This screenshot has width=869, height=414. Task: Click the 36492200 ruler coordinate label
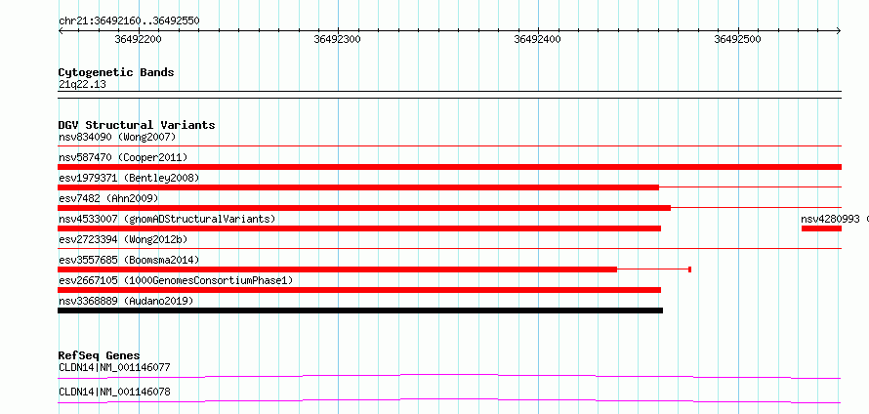point(139,39)
